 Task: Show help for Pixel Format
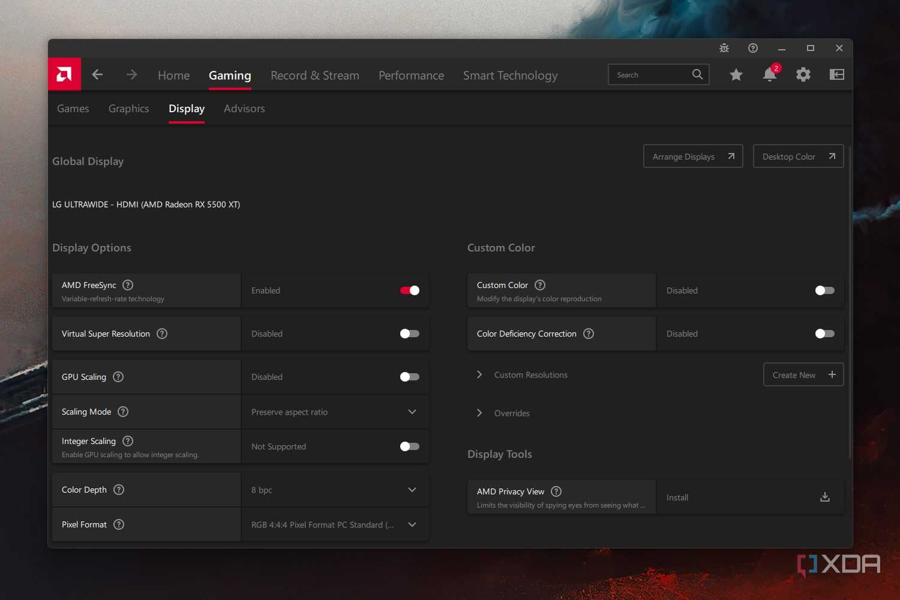pos(119,524)
